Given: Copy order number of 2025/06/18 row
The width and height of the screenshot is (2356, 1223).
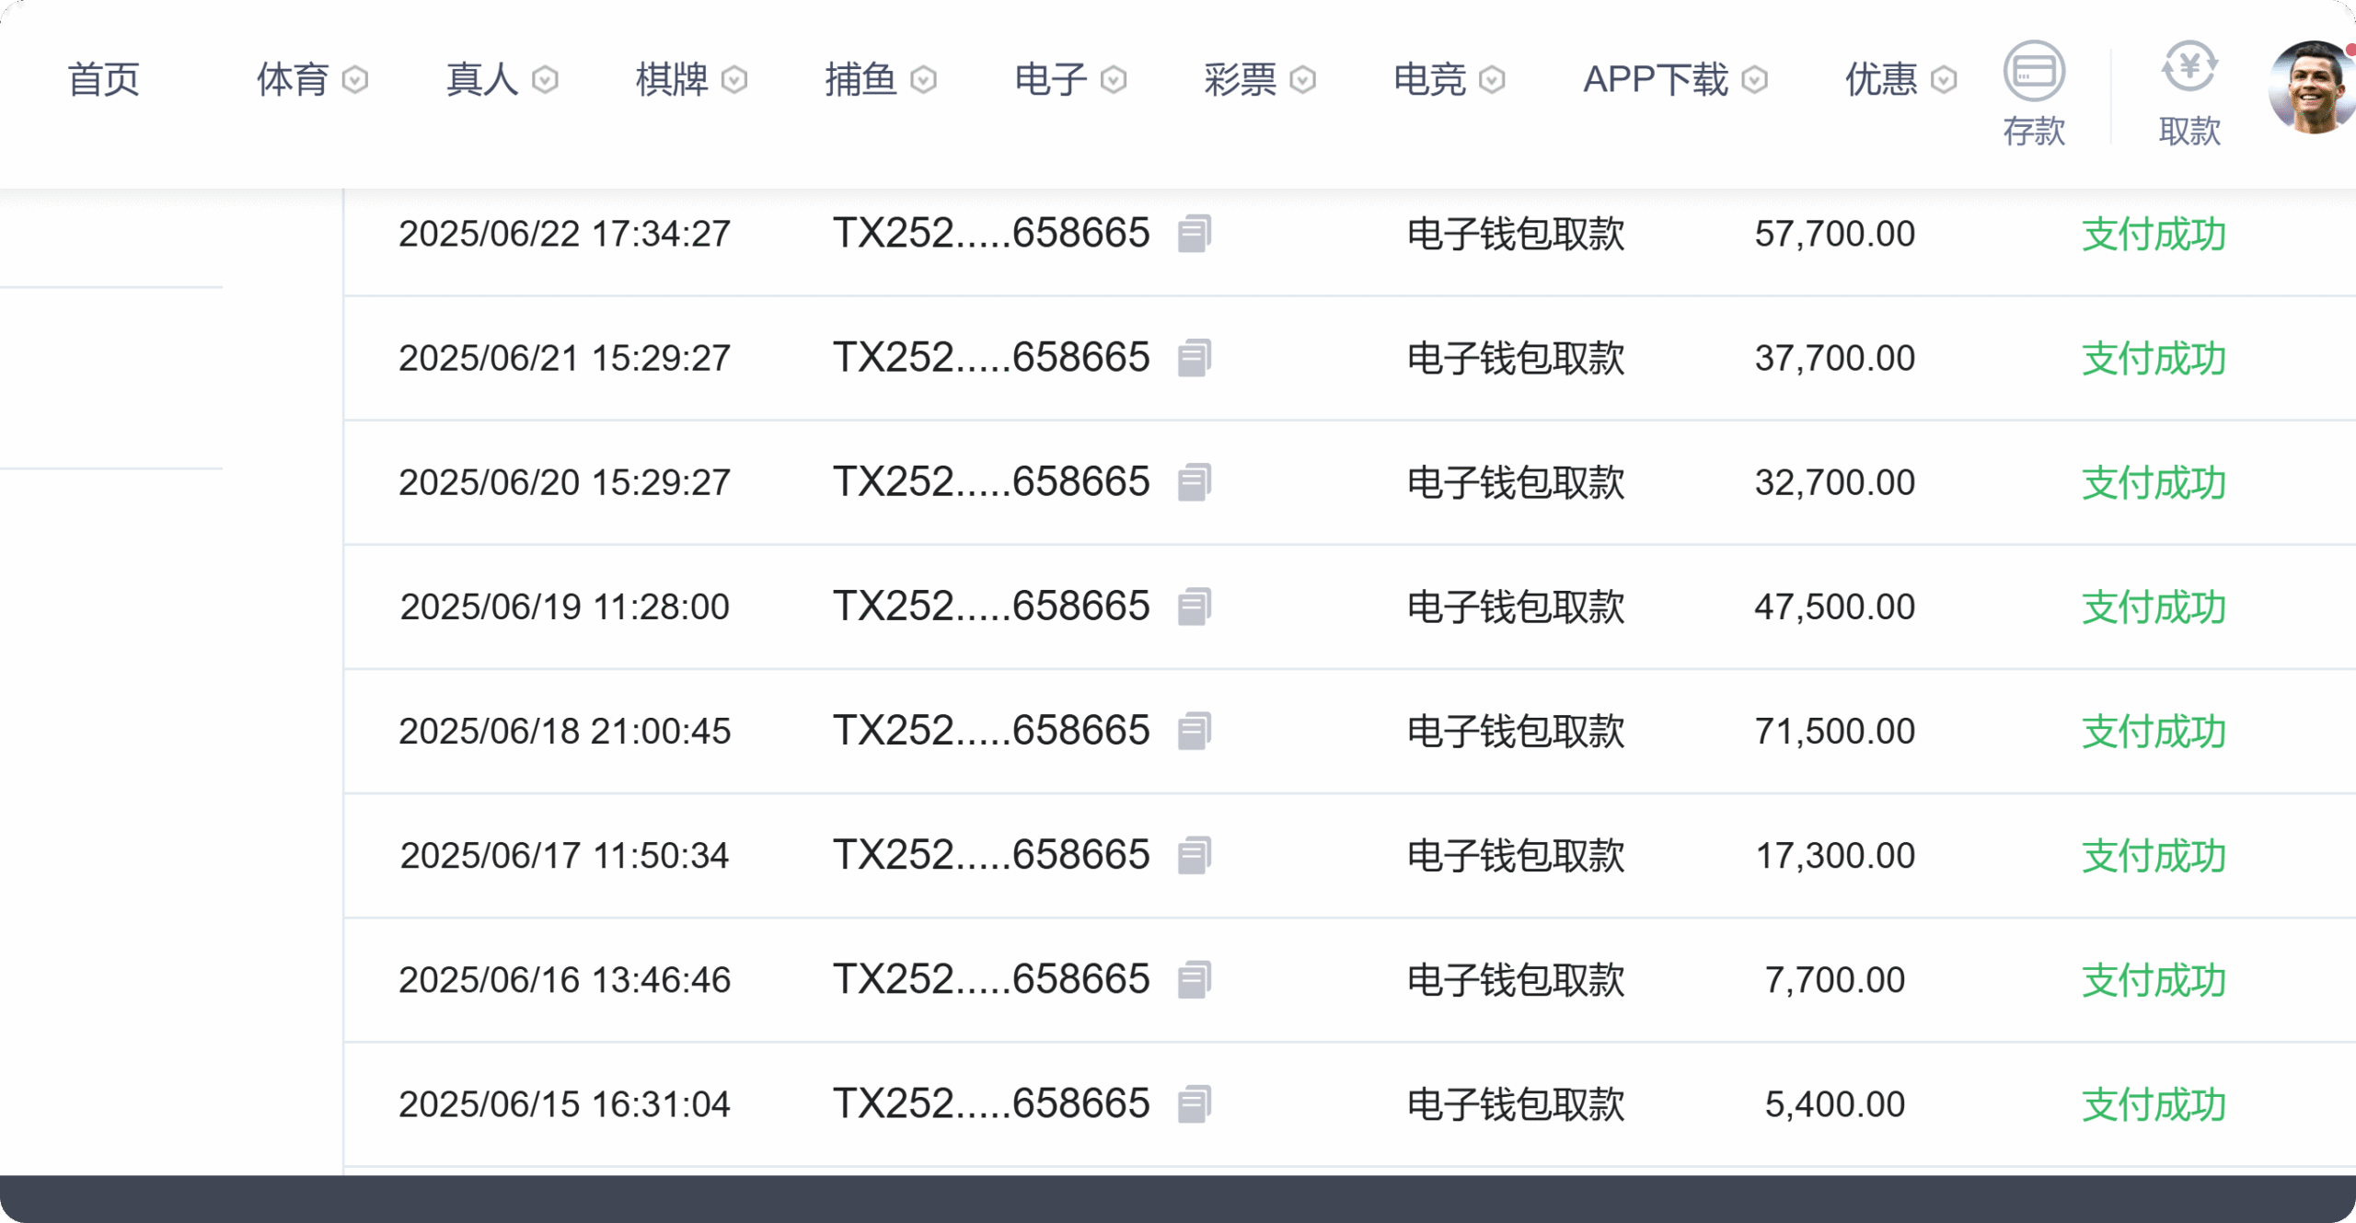Looking at the screenshot, I should (1195, 731).
